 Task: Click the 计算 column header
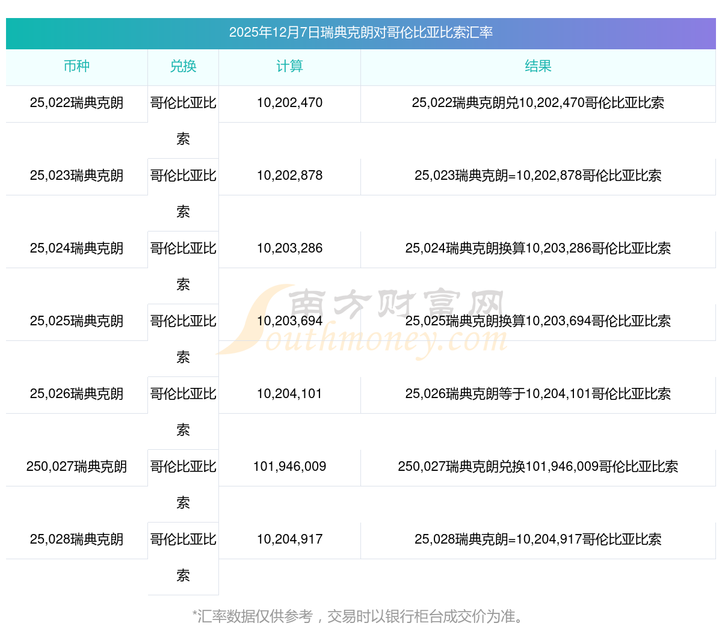[x=289, y=67]
